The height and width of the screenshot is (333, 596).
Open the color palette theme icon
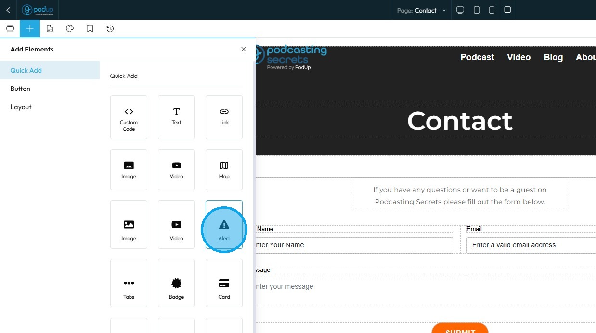pos(70,29)
